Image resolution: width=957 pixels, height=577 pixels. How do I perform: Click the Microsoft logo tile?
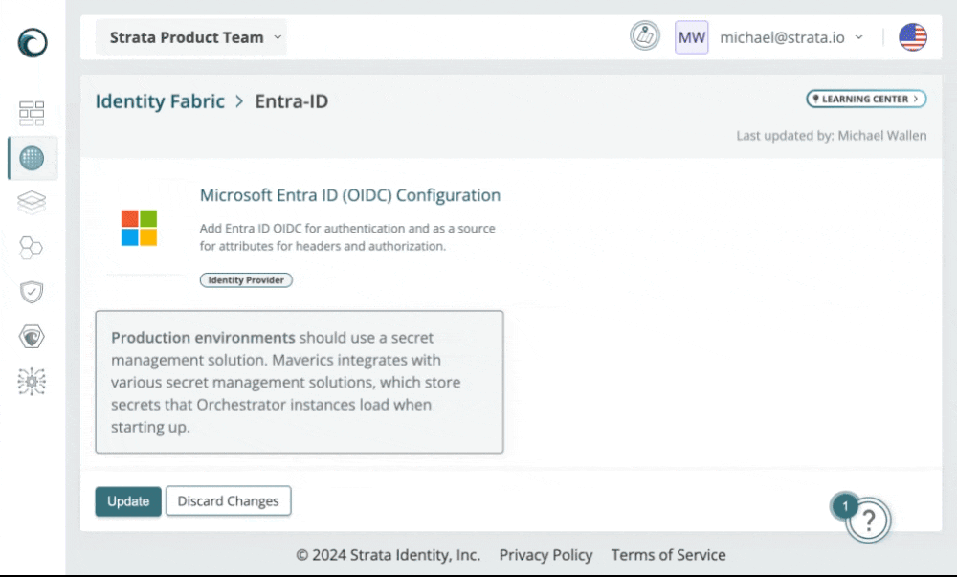click(x=139, y=228)
